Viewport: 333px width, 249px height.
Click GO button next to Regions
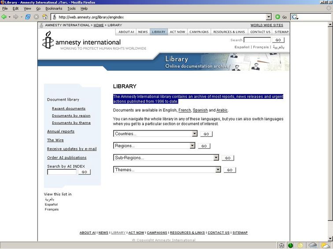point(204,146)
